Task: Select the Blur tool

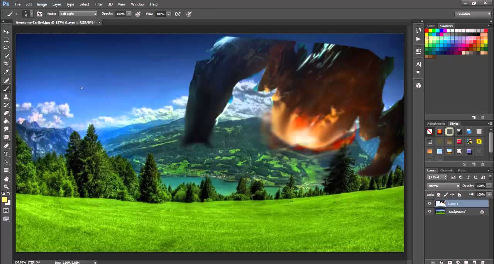Action: coord(6,129)
